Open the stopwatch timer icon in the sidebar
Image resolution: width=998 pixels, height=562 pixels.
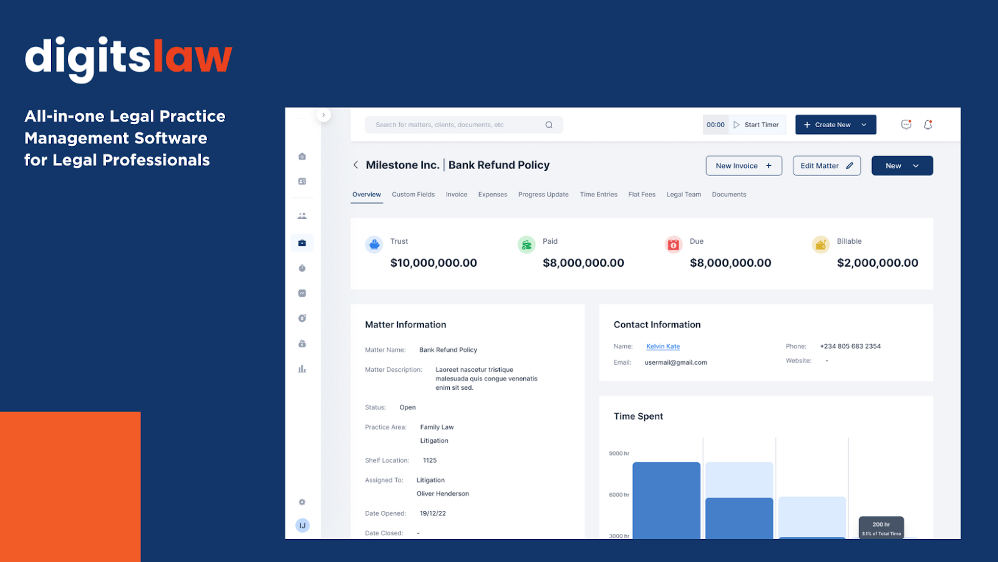point(302,268)
